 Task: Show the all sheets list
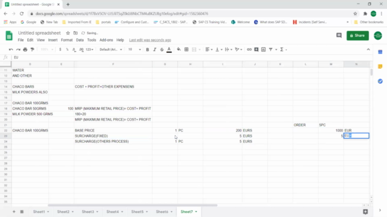click(22, 212)
